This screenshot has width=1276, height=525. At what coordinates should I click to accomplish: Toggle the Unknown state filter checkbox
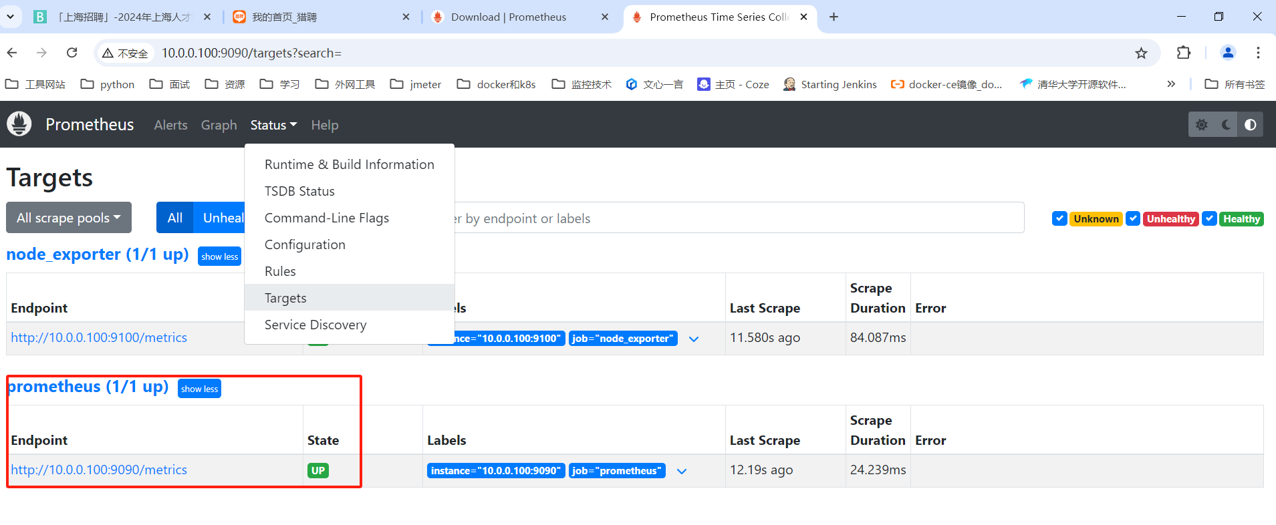pos(1059,218)
